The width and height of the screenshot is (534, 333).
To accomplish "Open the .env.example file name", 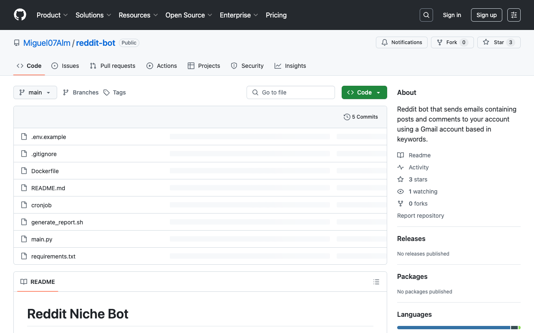I will [x=49, y=137].
